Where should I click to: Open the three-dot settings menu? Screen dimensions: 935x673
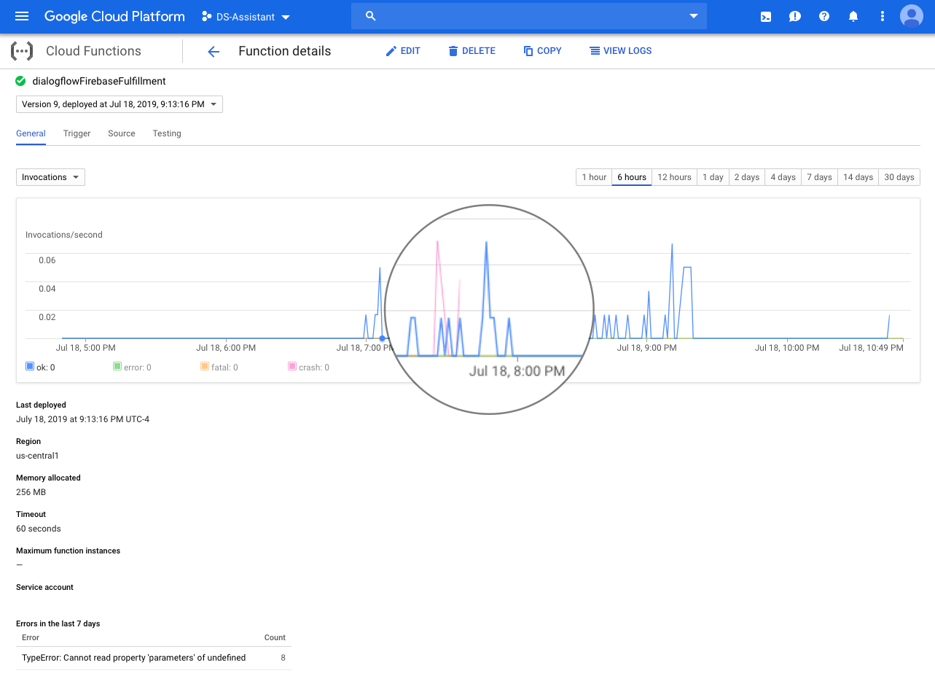(x=883, y=16)
